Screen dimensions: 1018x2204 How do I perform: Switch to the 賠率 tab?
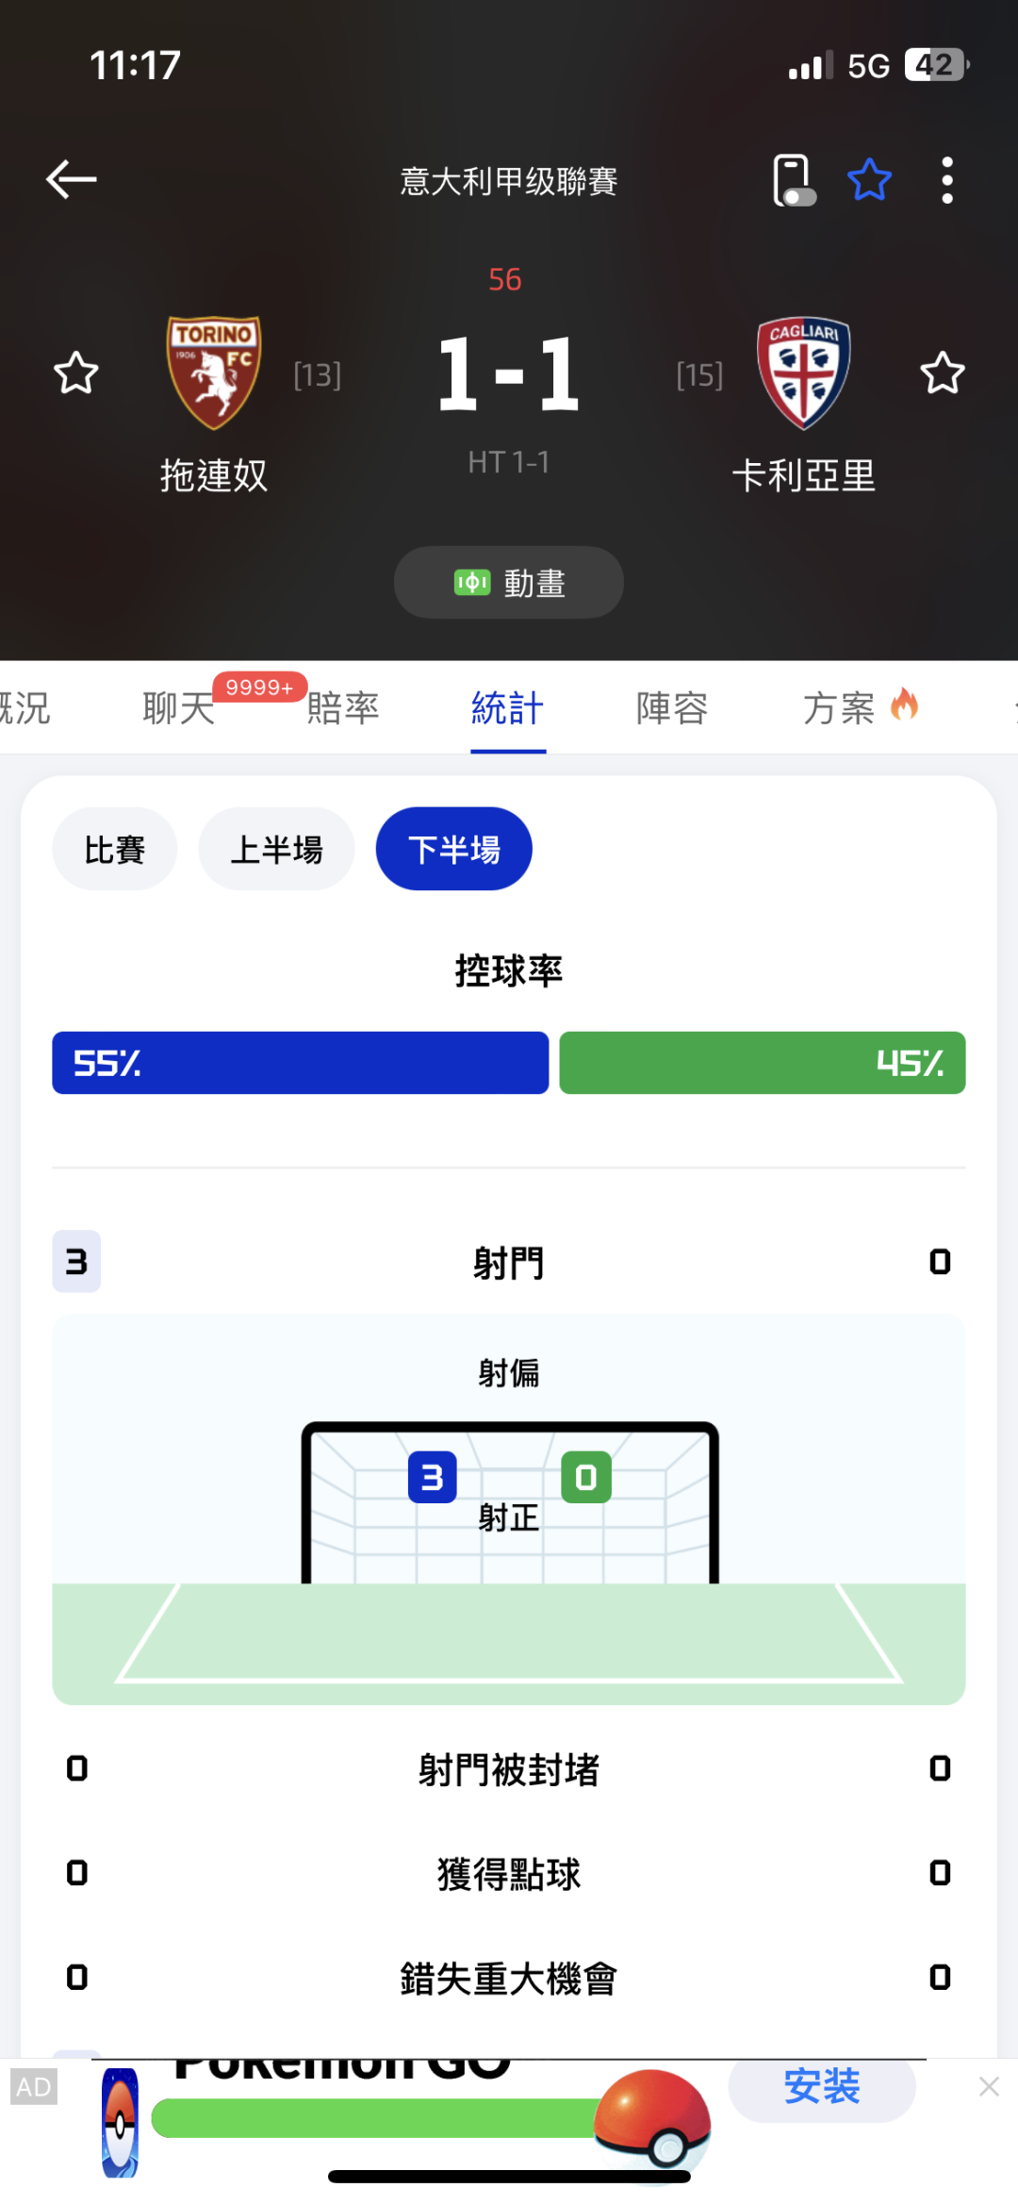pyautogui.click(x=343, y=708)
